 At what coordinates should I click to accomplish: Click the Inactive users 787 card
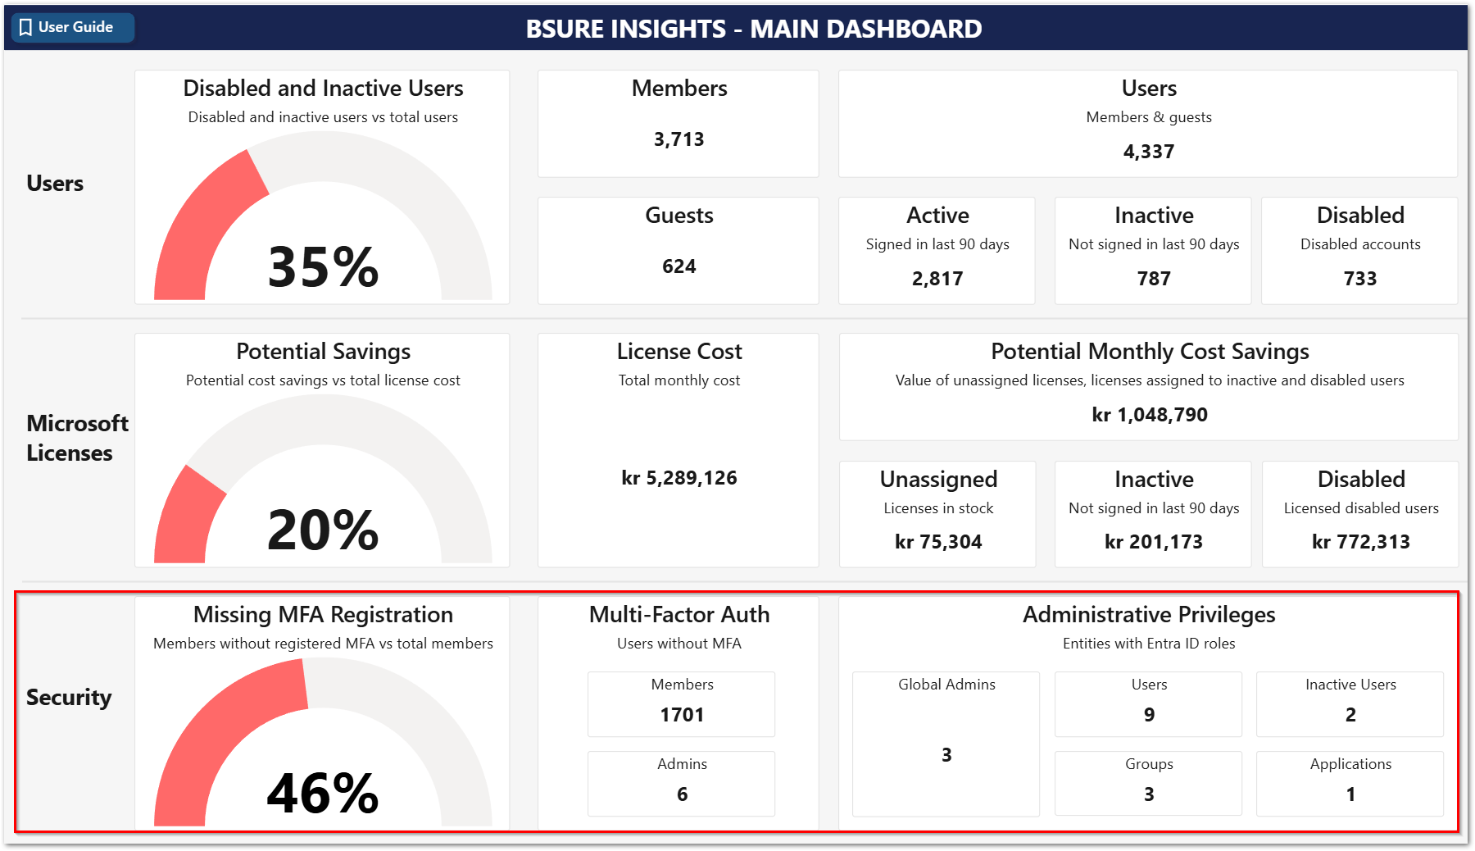1153,250
